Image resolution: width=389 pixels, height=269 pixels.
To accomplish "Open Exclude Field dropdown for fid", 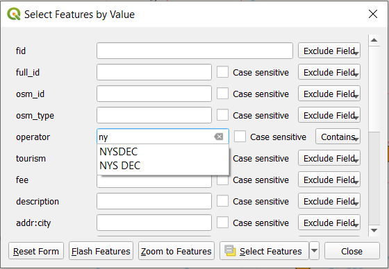I will (x=329, y=51).
